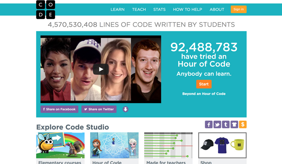Click the orange Start button
Screen dimensions: 282x164
204,84
